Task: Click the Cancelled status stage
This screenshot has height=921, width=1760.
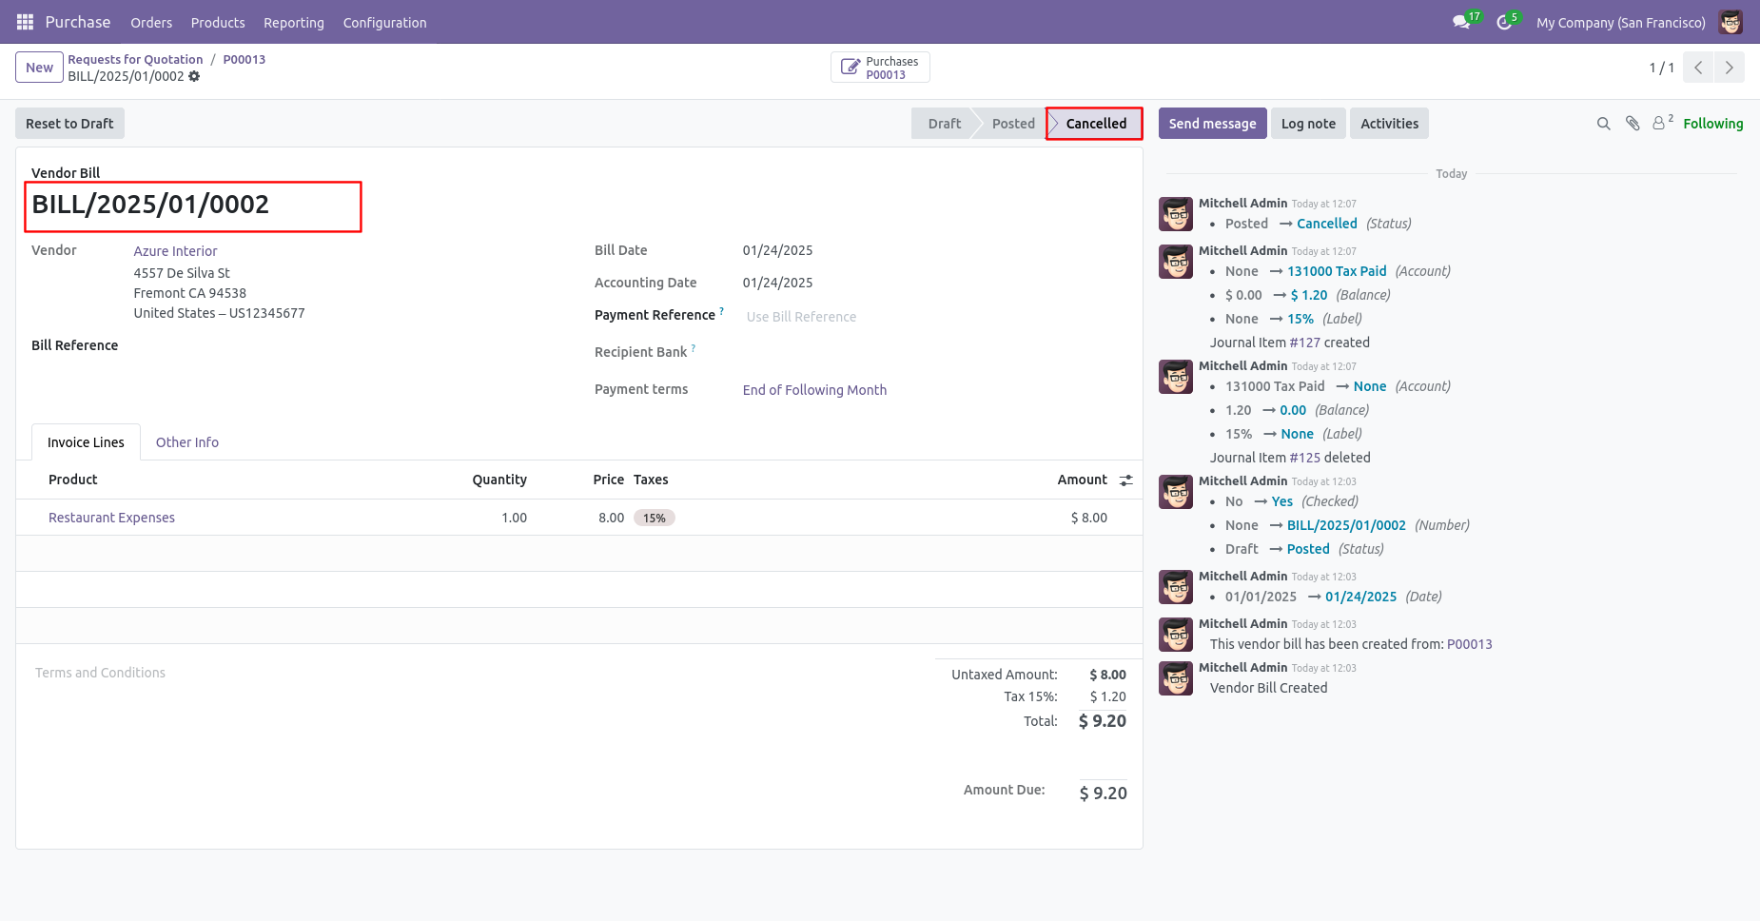Action: (x=1095, y=124)
